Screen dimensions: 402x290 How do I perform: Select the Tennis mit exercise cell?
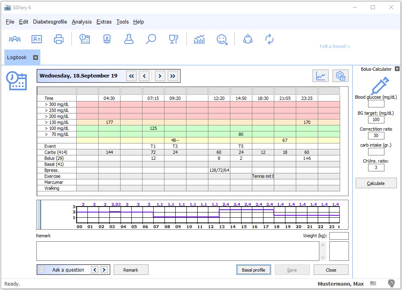(263, 176)
